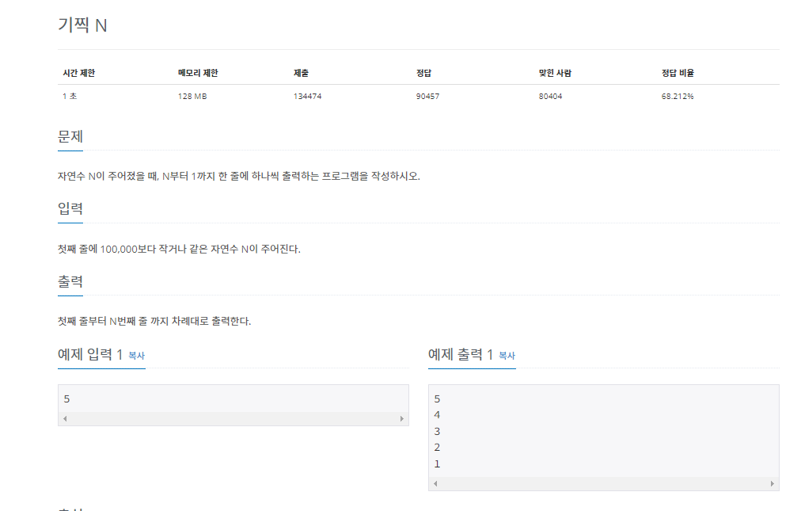Click the 정답 column header

click(x=423, y=73)
